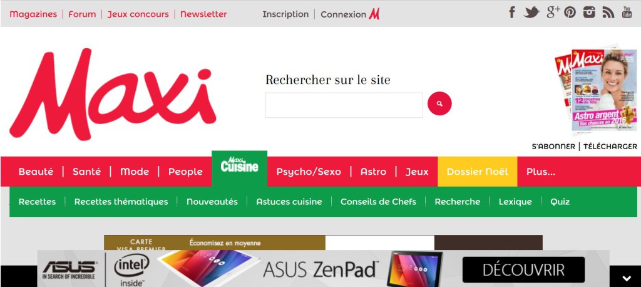The image size is (641, 287).
Task: Click the DÉCOUVRIR button in ASUS ad
Action: [523, 270]
